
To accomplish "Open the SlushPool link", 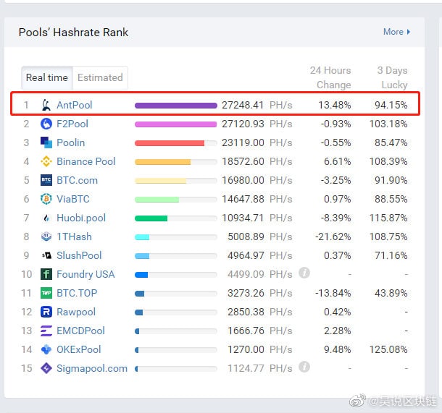I will (x=79, y=255).
